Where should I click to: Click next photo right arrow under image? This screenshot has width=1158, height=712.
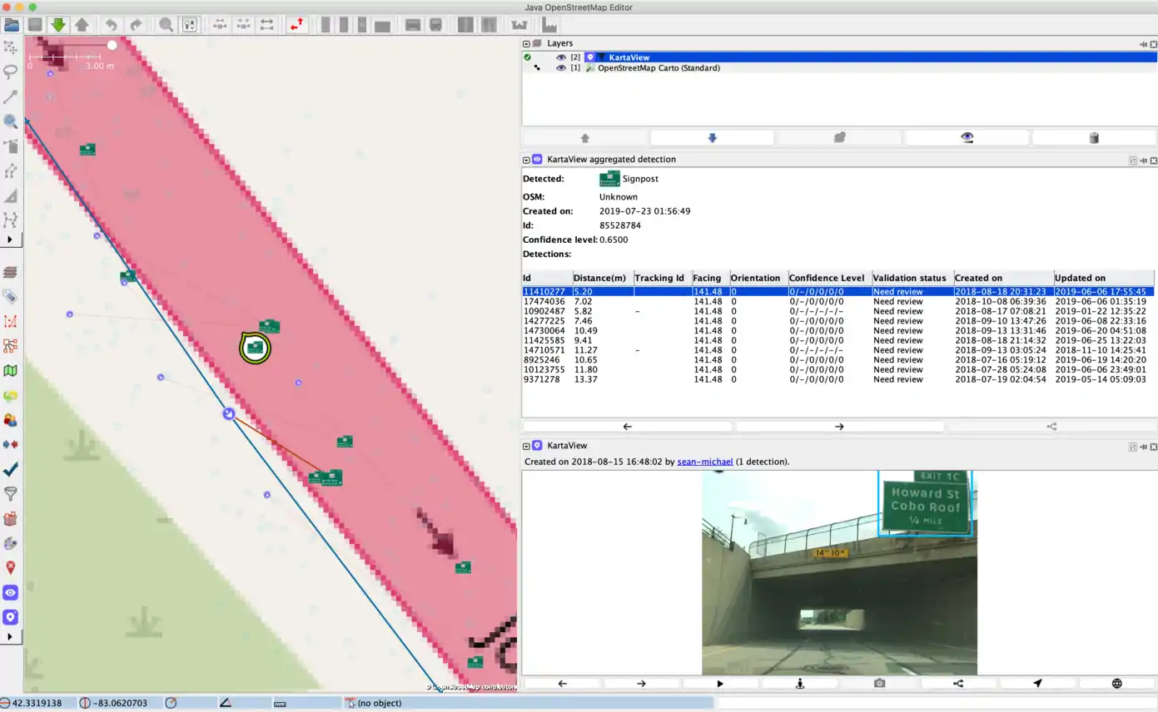coord(641,684)
